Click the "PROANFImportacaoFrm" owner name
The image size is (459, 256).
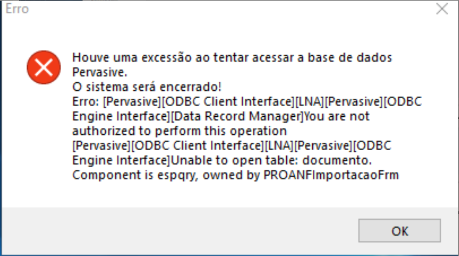pos(331,175)
